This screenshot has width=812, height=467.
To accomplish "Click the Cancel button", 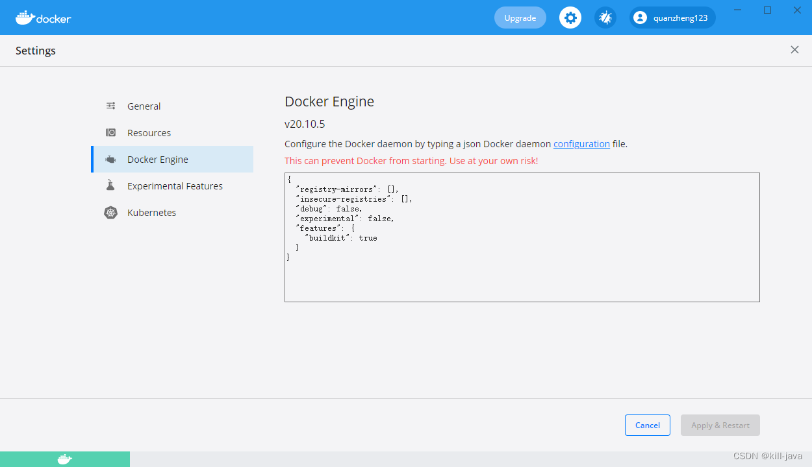I will pyautogui.click(x=648, y=425).
